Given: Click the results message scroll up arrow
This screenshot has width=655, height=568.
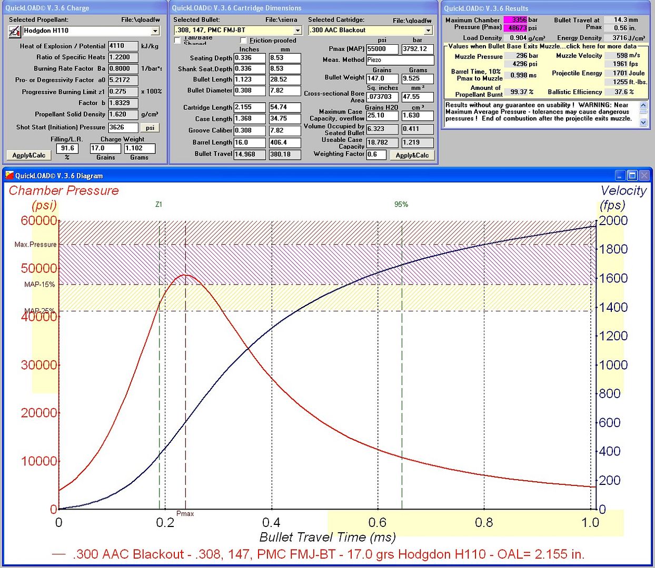Looking at the screenshot, I should 643,106.
